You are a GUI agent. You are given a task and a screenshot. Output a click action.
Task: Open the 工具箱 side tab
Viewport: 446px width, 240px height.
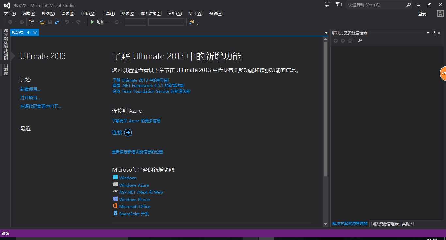[x=5, y=70]
